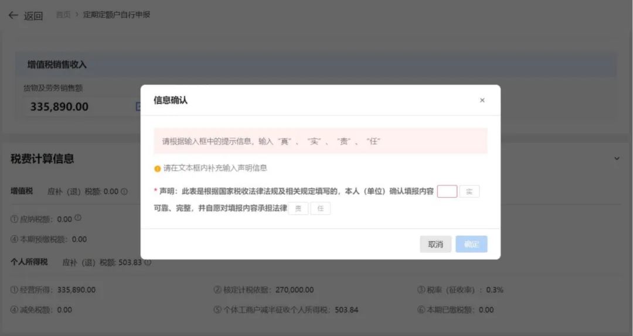
Task: Click the 货物及劳务销售额 amount 335,890.00 field
Action: point(59,107)
